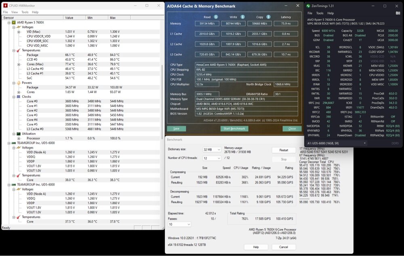Open the Tools menu in HWMonitor

(25, 12)
